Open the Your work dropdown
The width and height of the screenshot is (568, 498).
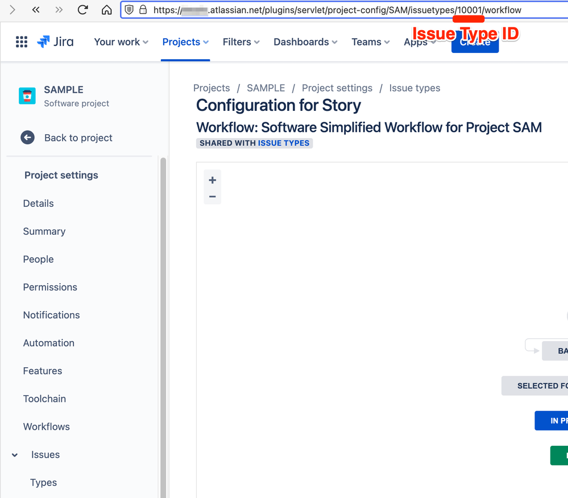pos(121,42)
